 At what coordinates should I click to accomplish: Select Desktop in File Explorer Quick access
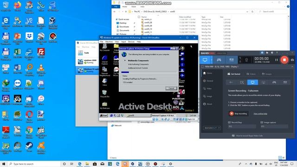tap(123, 23)
